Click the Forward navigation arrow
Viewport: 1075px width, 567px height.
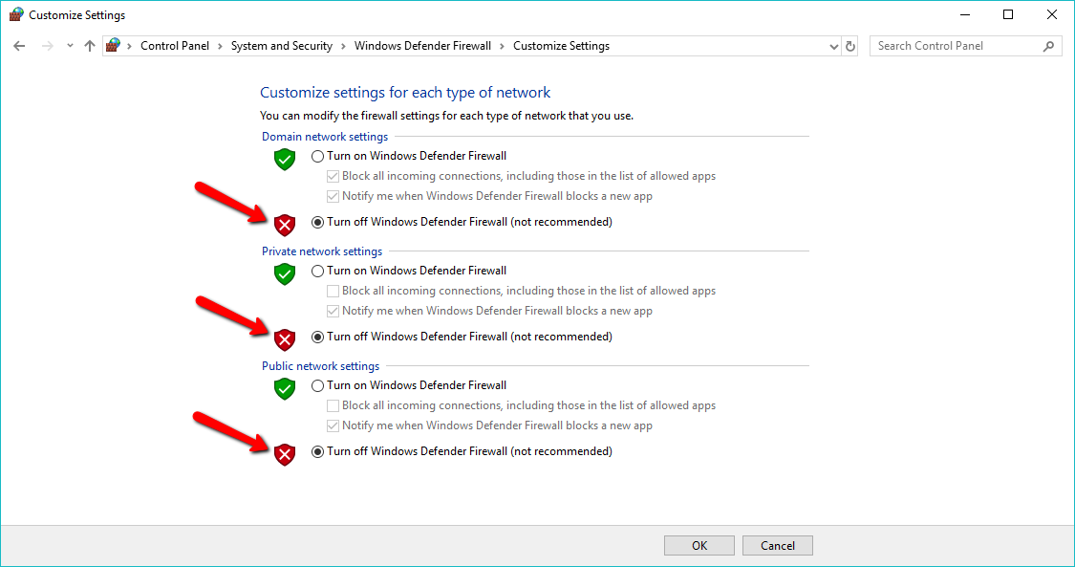(x=48, y=46)
